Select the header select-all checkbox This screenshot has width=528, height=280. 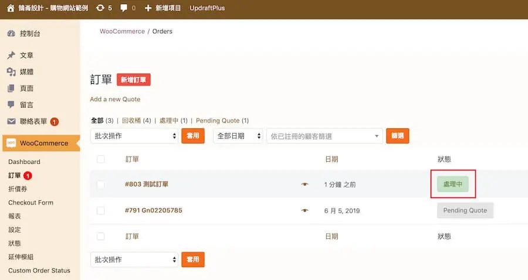tap(101, 159)
